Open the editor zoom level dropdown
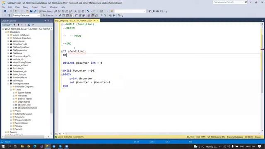This screenshot has width=265, height=149. [x=64, y=134]
